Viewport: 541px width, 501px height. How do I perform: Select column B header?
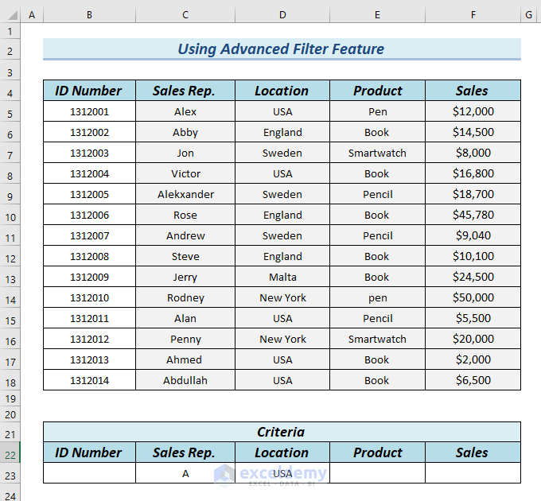tap(89, 15)
